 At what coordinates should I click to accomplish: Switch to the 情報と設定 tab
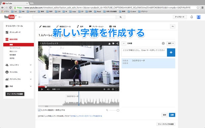(45, 26)
